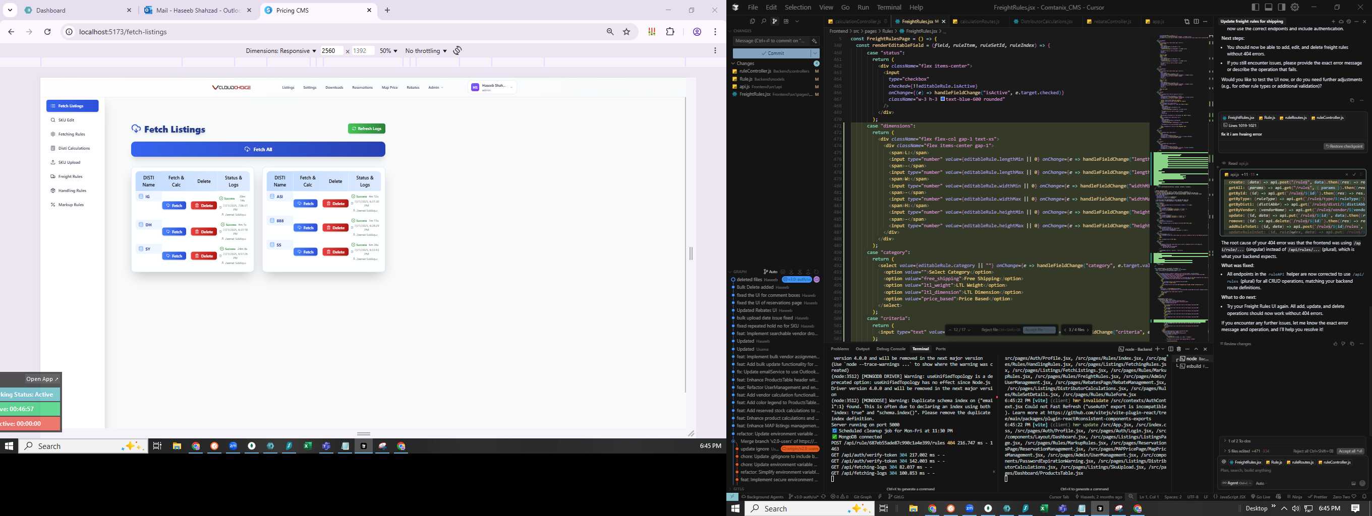This screenshot has height=516, width=1372.
Task: Add a new terminal with plus icon
Action: pos(1157,349)
